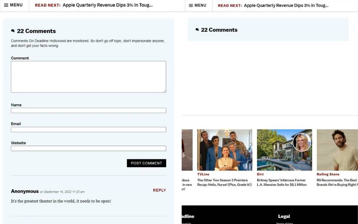
Task: Open the MENU hamburger in right page
Action: (197, 5)
